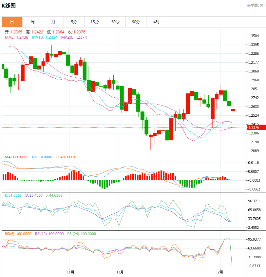Click the RSI(6): 100.0000 label
The image size is (266, 277).
[x=18, y=234]
